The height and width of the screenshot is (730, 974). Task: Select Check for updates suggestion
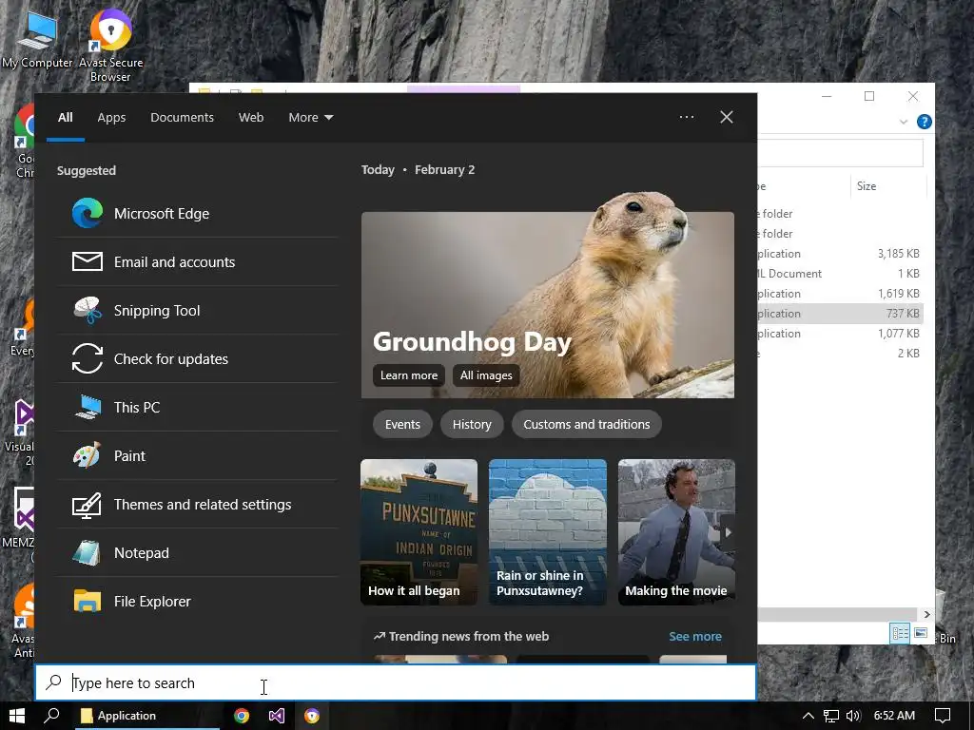pyautogui.click(x=198, y=358)
